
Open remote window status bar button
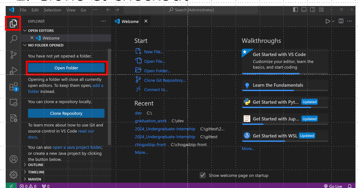[11, 186]
